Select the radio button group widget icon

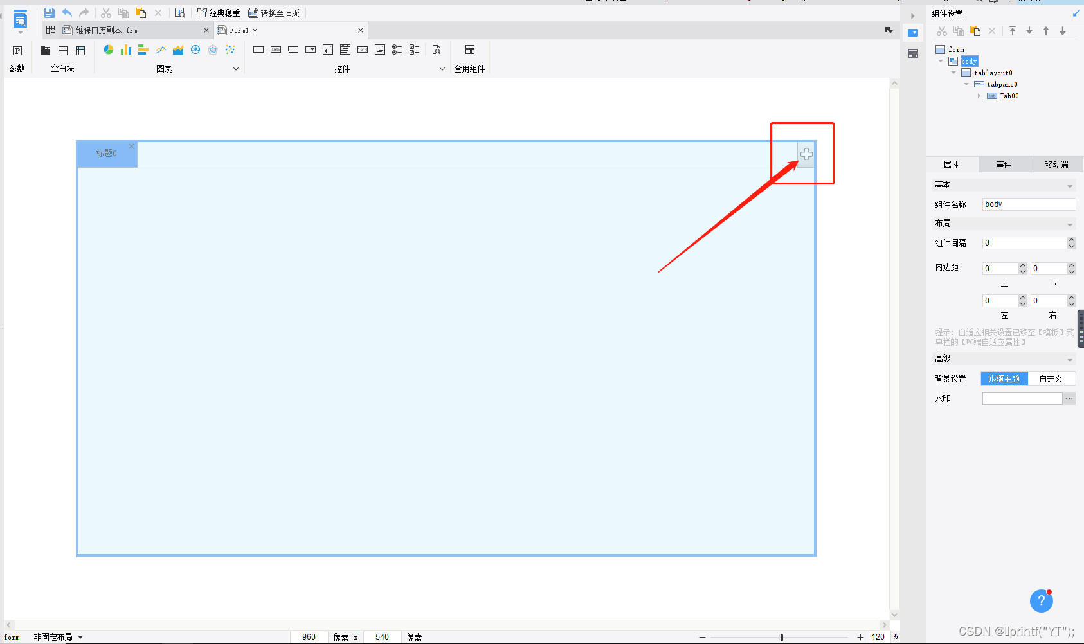point(397,49)
